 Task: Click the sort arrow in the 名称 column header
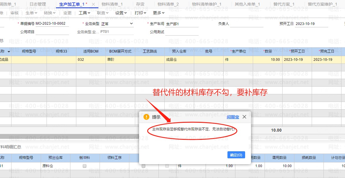tap(9, 52)
